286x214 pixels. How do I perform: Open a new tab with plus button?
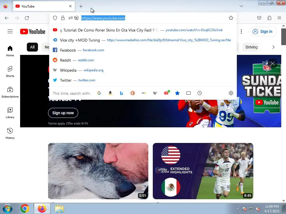81,6
